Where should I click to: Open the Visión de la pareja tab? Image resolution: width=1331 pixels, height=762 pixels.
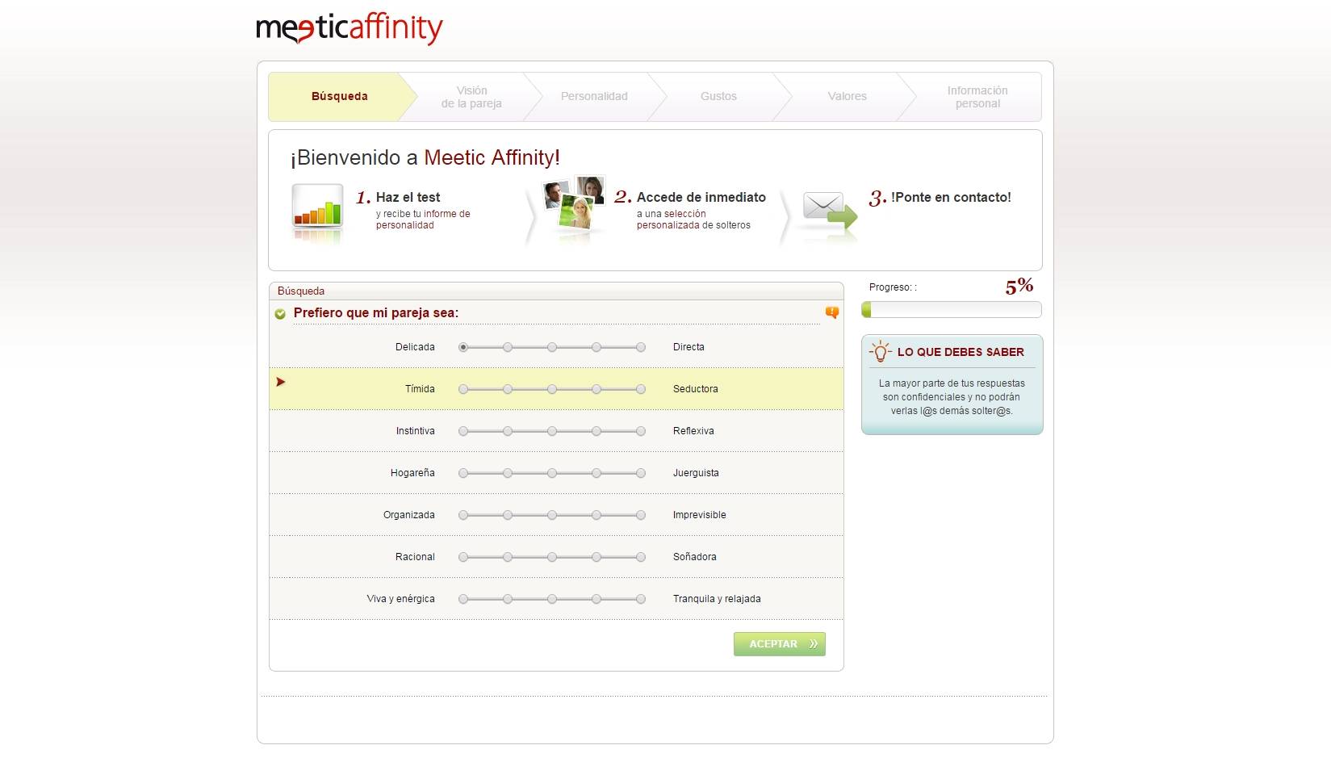click(x=471, y=97)
